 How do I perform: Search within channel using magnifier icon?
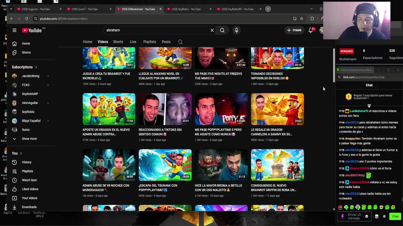pyautogui.click(x=180, y=42)
